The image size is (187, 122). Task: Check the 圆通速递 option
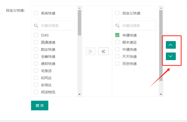(x=36, y=42)
